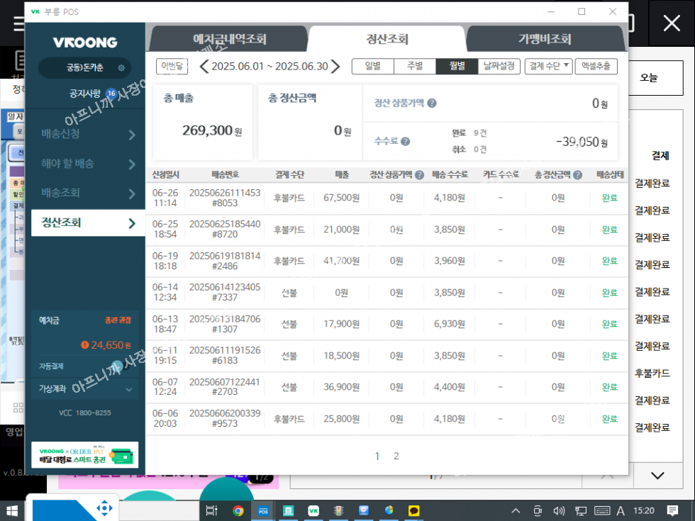
Task: Select the 주별 view option
Action: pos(415,67)
